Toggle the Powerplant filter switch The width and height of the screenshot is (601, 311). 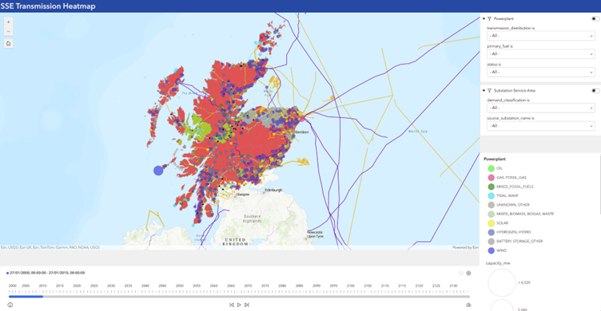click(595, 19)
